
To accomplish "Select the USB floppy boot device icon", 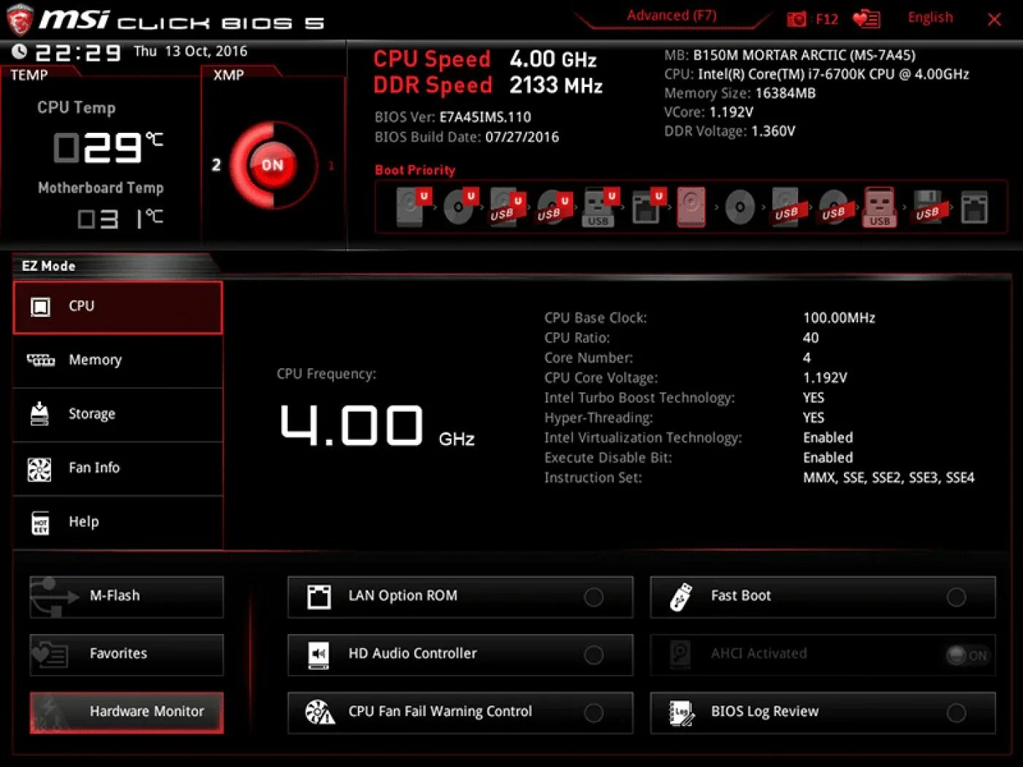I will click(x=928, y=207).
